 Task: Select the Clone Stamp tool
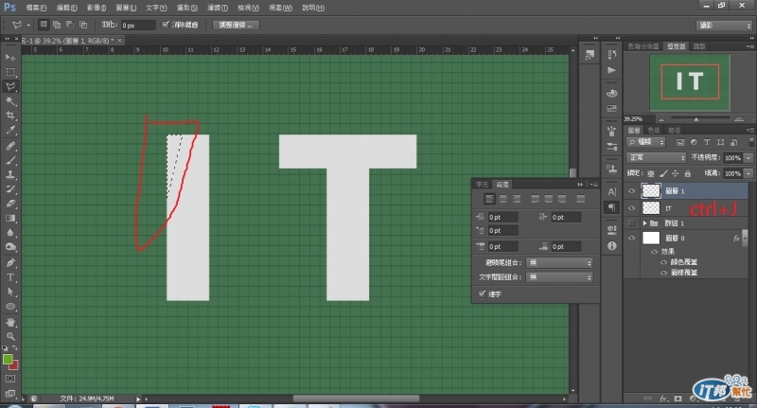tap(10, 175)
